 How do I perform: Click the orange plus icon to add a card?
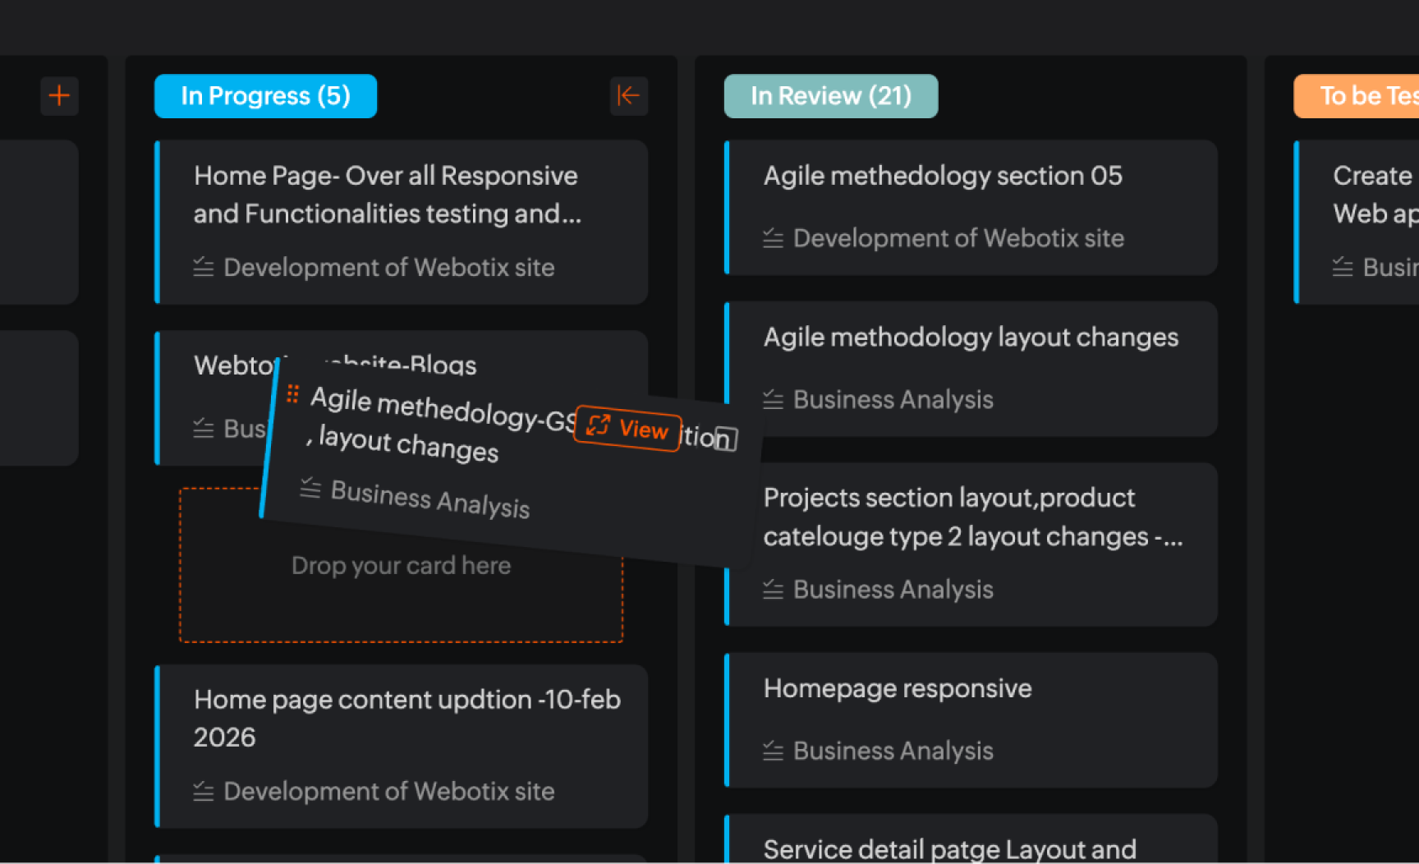pos(59,96)
